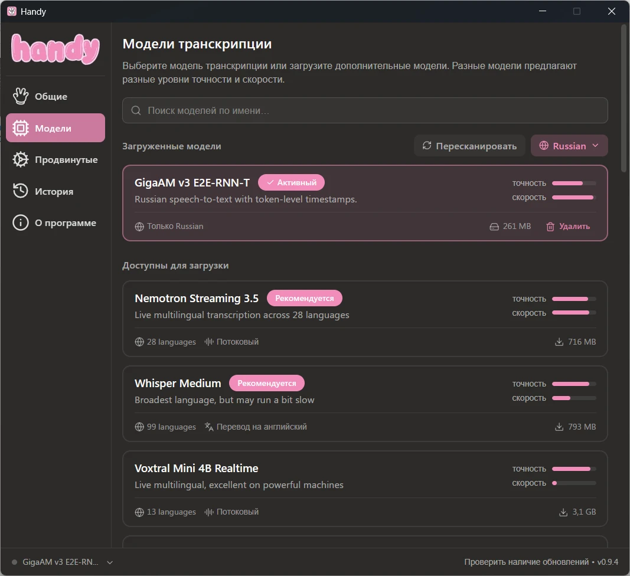Open the История section
The height and width of the screenshot is (576, 630).
click(56, 191)
